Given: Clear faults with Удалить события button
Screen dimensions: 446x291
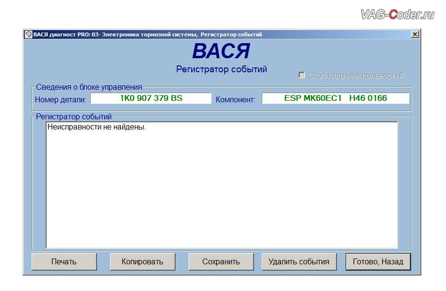Looking at the screenshot, I should pos(299,261).
